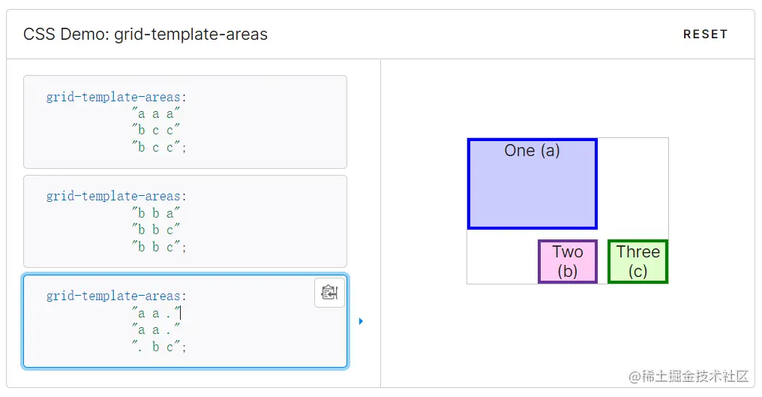Viewport: 762px width, 397px height.
Task: Click "grid-template-areas:" in the third code block
Action: (116, 296)
